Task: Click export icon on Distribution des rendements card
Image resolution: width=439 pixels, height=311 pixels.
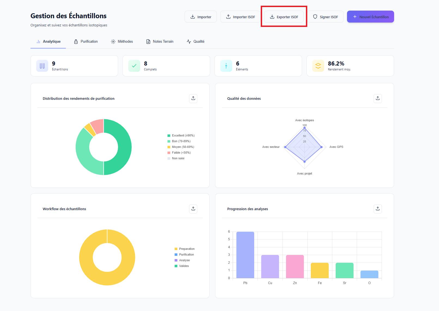Action: pos(193,98)
